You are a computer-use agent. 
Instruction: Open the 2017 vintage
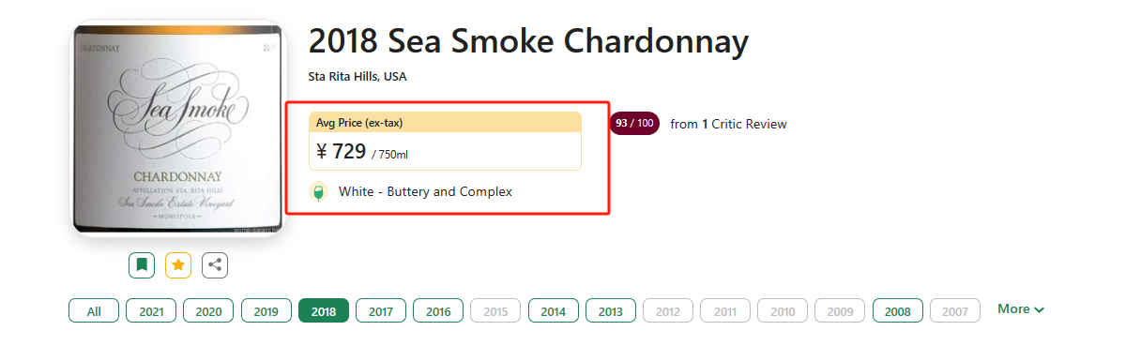(381, 311)
